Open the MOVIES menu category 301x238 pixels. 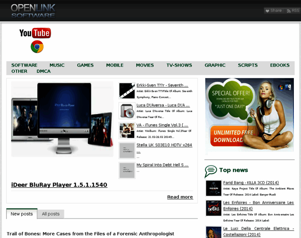[145, 65]
